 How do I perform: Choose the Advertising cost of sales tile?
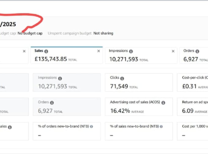(139, 107)
